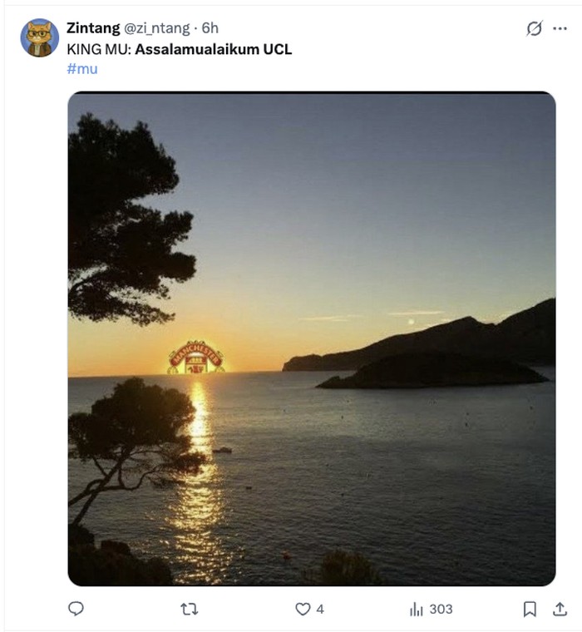
Task: Follow the #mu hashtag
Action: pos(82,68)
